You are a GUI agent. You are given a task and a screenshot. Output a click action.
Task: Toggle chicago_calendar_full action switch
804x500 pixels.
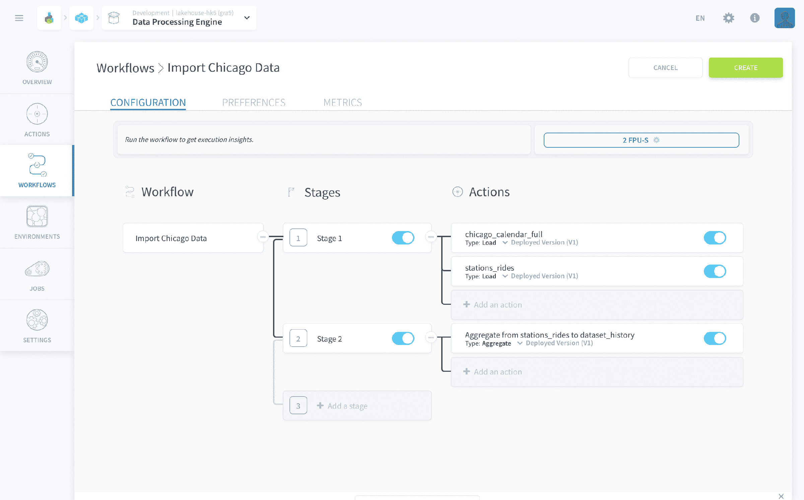point(715,238)
